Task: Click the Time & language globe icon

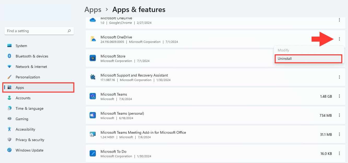Action: pos(9,108)
